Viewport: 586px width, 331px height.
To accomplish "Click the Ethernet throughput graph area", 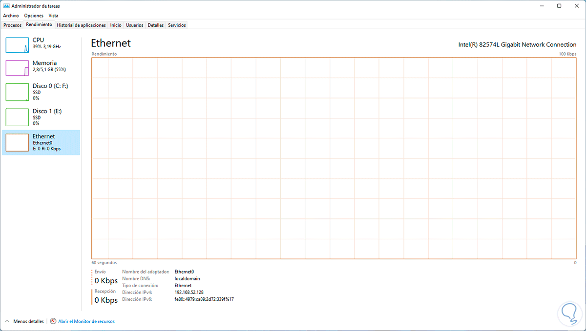I will tap(334, 158).
